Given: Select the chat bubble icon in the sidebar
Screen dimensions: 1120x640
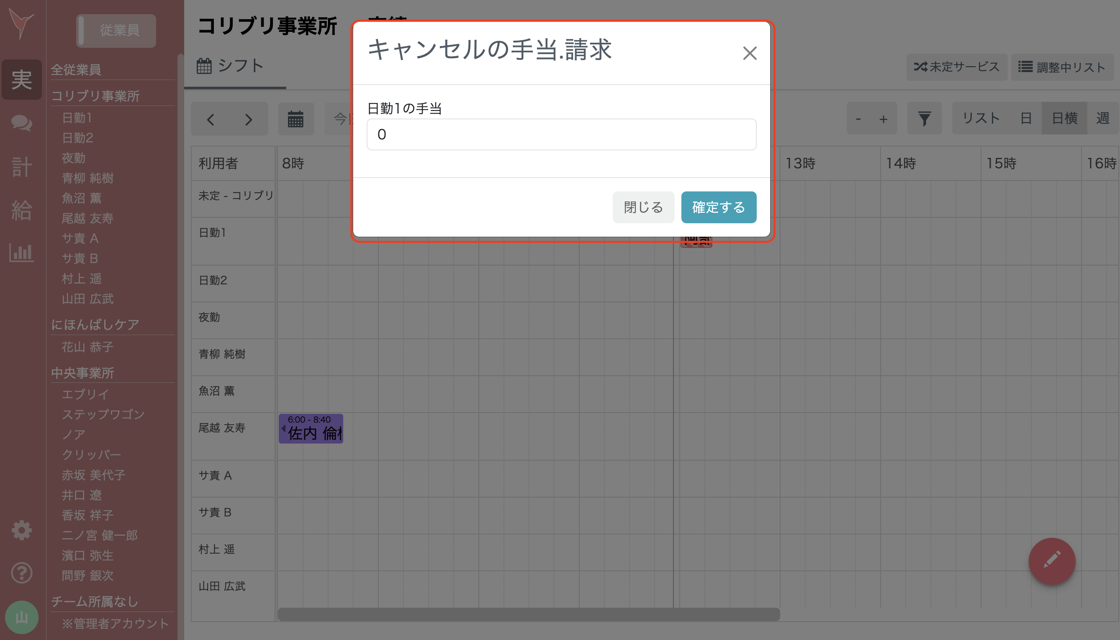Looking at the screenshot, I should coord(21,123).
